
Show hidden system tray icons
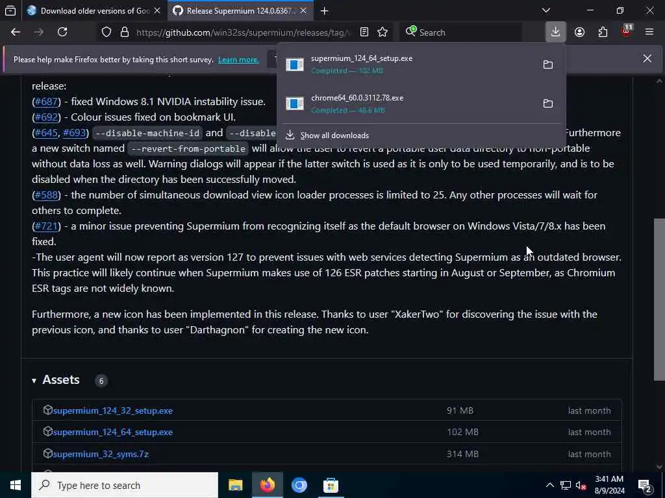[x=549, y=485]
